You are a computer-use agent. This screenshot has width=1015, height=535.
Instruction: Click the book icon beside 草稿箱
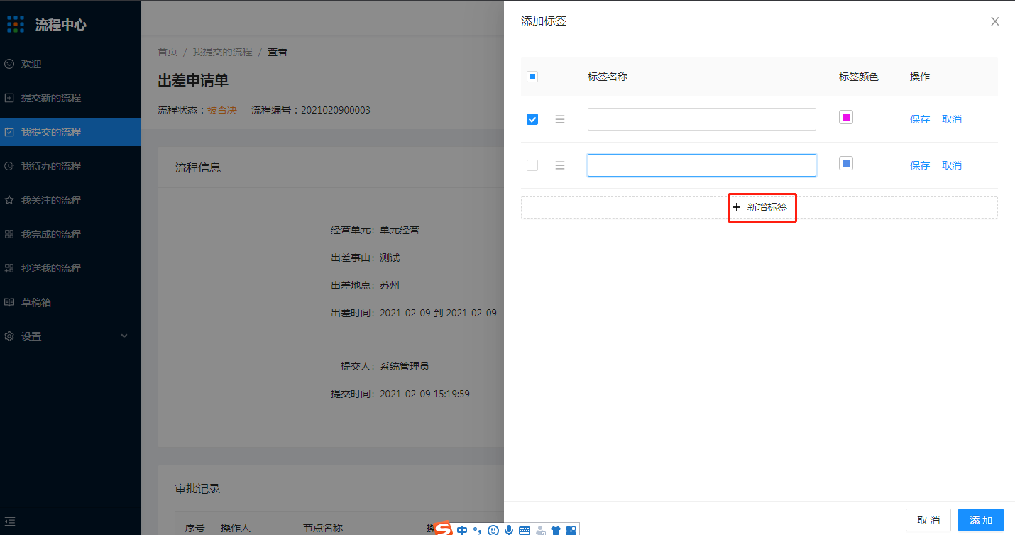click(x=9, y=302)
